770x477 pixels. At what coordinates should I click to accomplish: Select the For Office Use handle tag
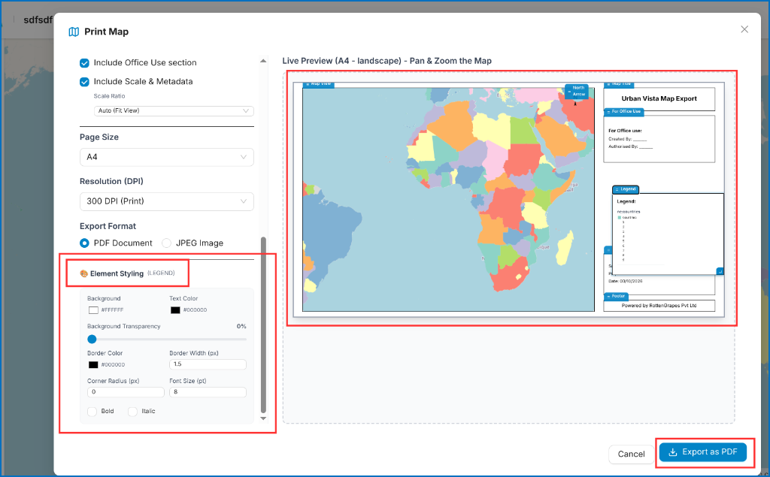click(x=623, y=111)
